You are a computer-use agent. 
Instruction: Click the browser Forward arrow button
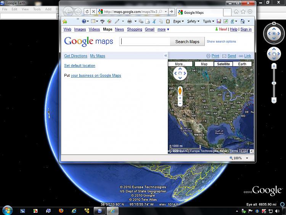pos(78,12)
